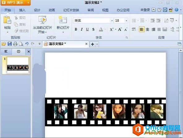
Task: Switch to the 插入 ribbon tab
Action: click(22, 10)
